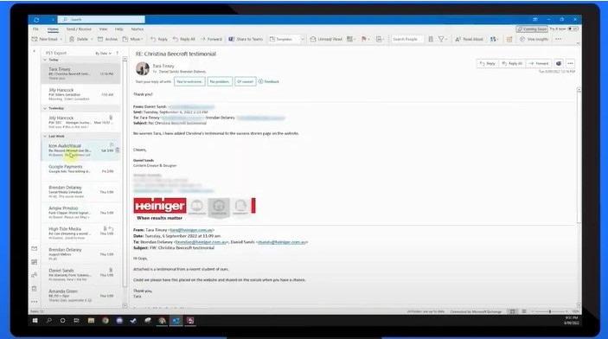Collapse the Yesterday group
The width and height of the screenshot is (608, 339).
click(45, 108)
